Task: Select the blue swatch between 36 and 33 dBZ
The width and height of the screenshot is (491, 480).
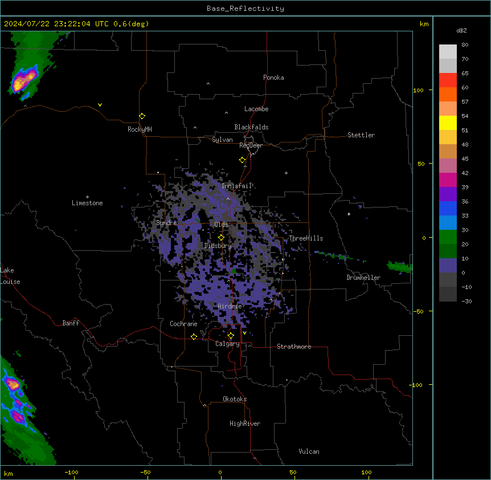Action: point(448,208)
